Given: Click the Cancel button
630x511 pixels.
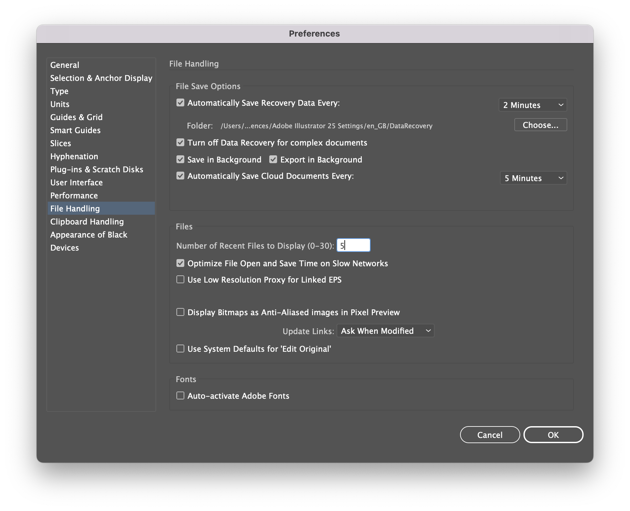Looking at the screenshot, I should pyautogui.click(x=490, y=435).
